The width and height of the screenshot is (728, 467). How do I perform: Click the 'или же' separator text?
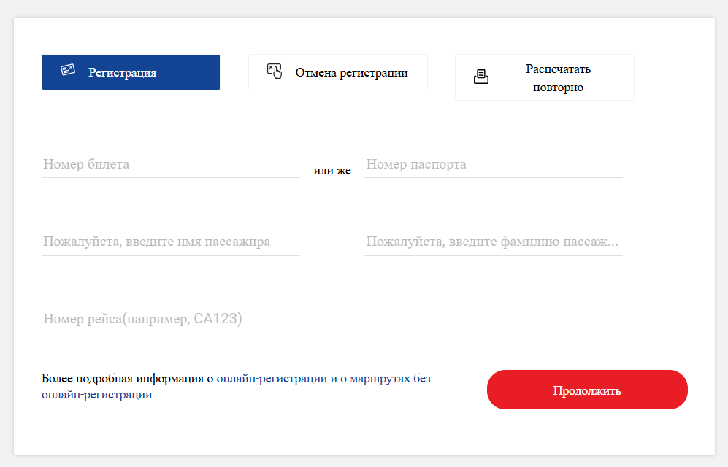click(x=332, y=171)
